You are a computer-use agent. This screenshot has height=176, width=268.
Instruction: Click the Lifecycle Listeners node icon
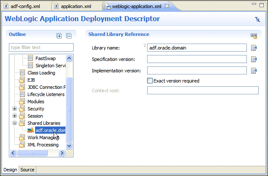tap(22, 94)
